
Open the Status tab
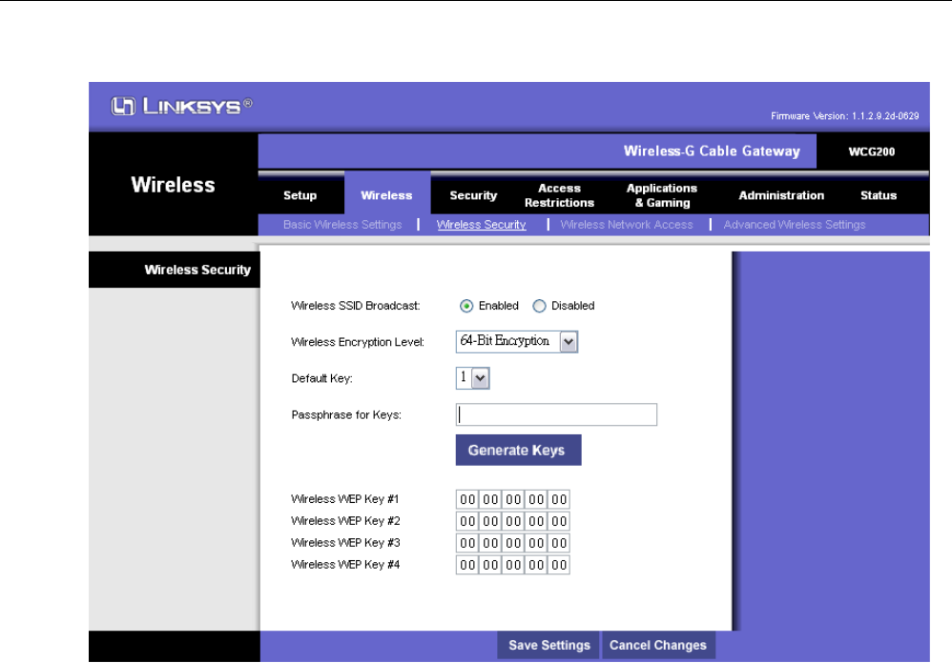click(879, 195)
